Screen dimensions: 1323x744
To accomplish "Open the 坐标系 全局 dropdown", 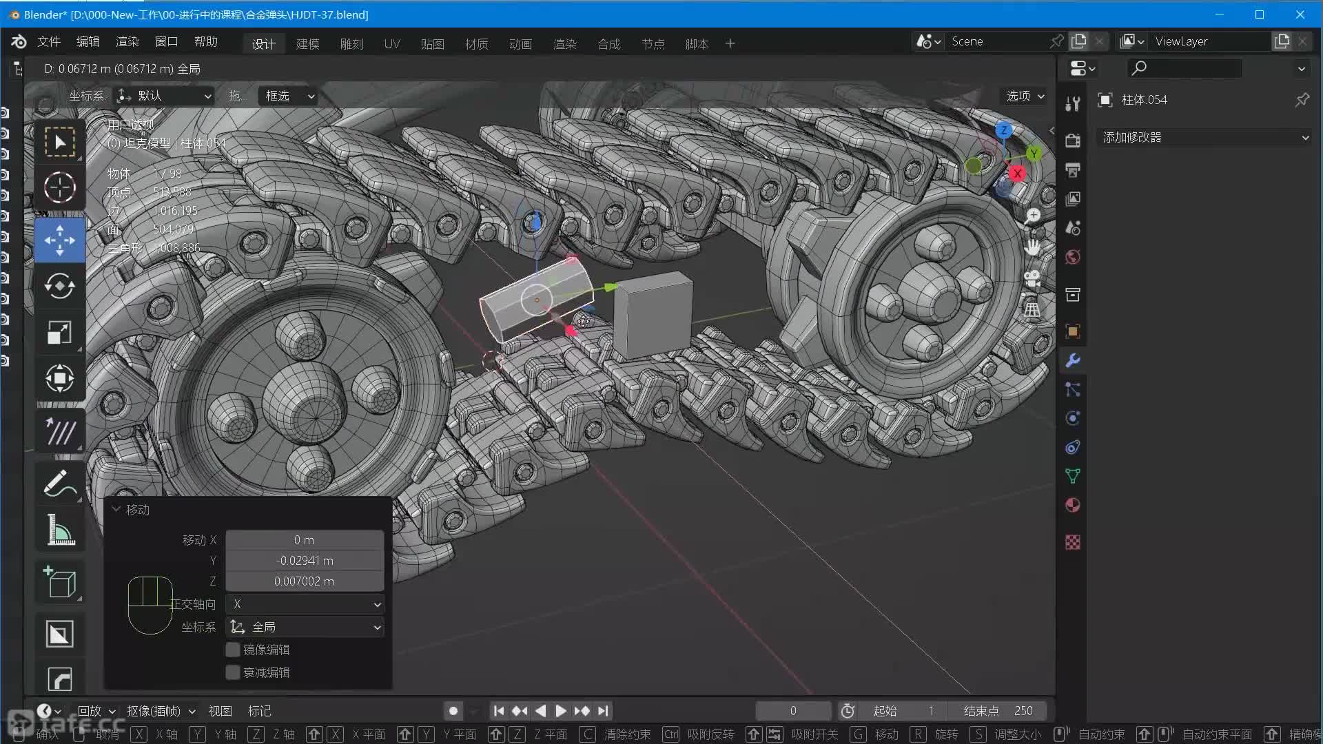I will [305, 627].
